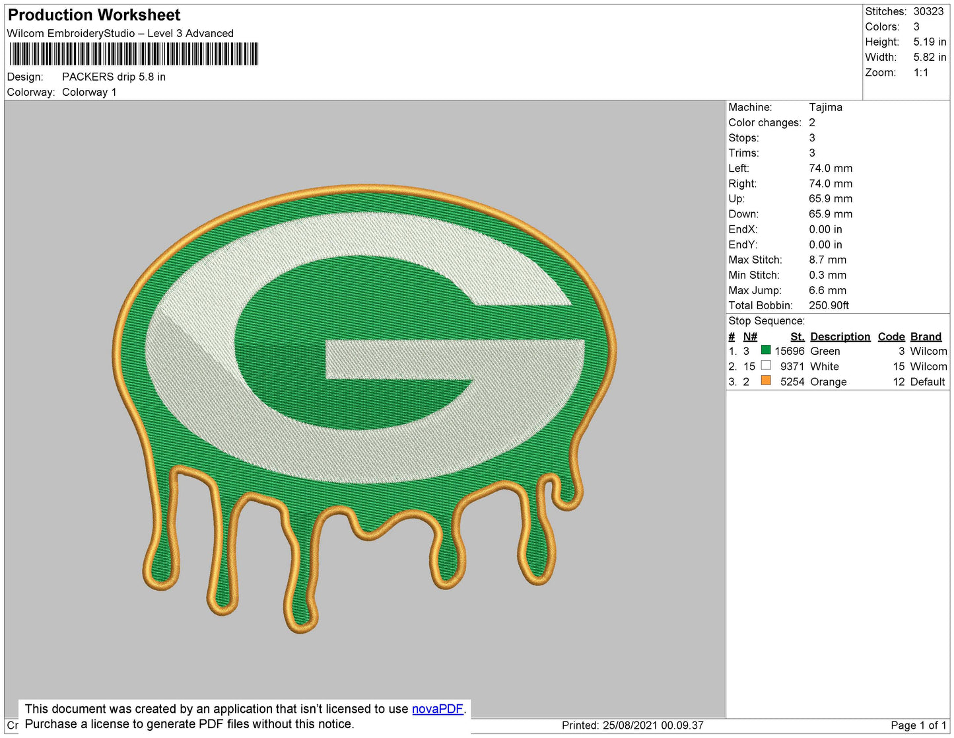Click the Packers drip embroidery design preview
Image resolution: width=954 pixels, height=738 pixels.
tap(364, 408)
